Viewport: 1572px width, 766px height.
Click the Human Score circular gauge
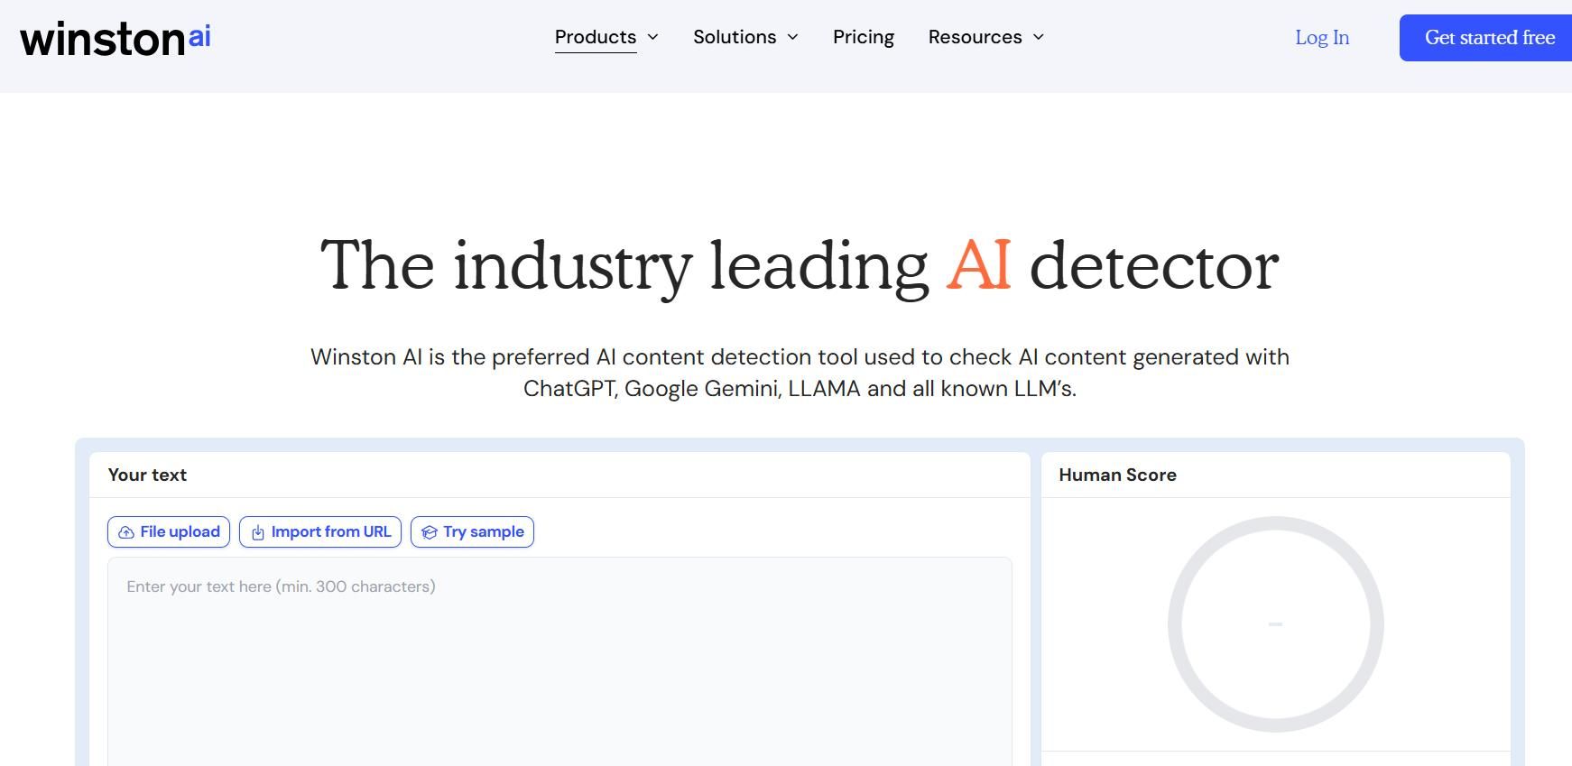(x=1276, y=624)
